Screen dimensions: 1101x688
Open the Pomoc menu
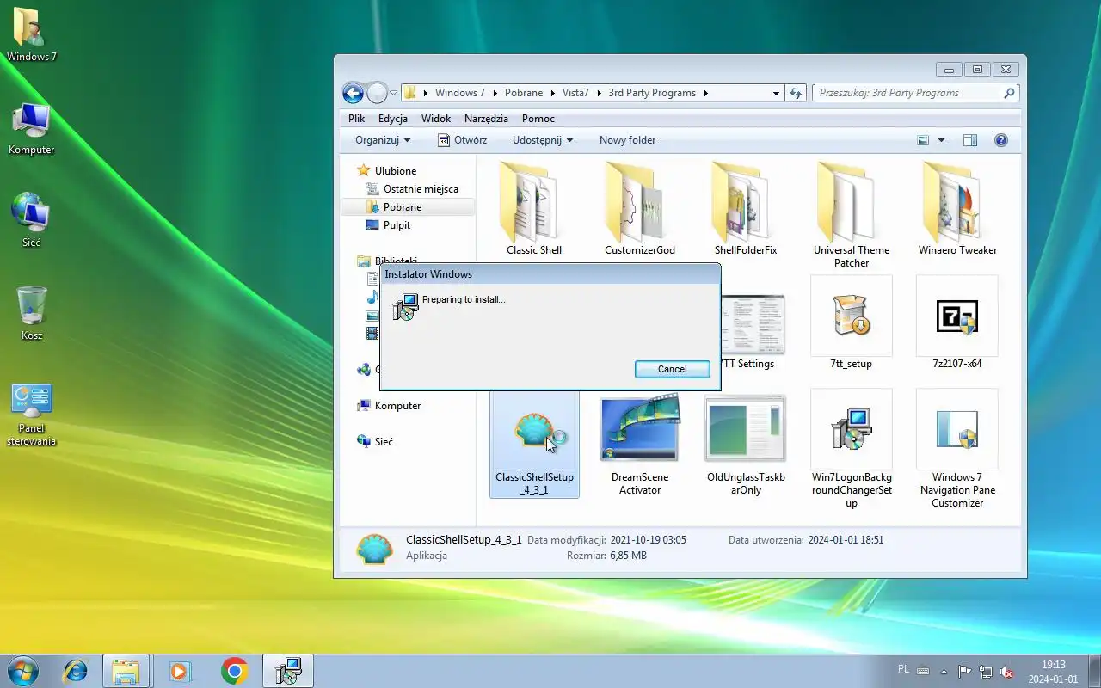[538, 119]
